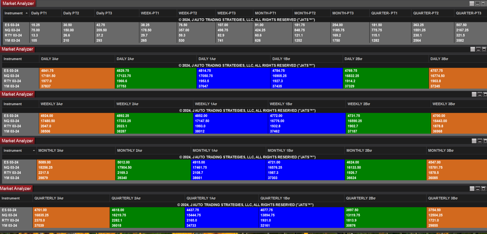The image size is (487, 234).
Task: Click the WEEK-PT2 column header
Action: [x=196, y=13]
